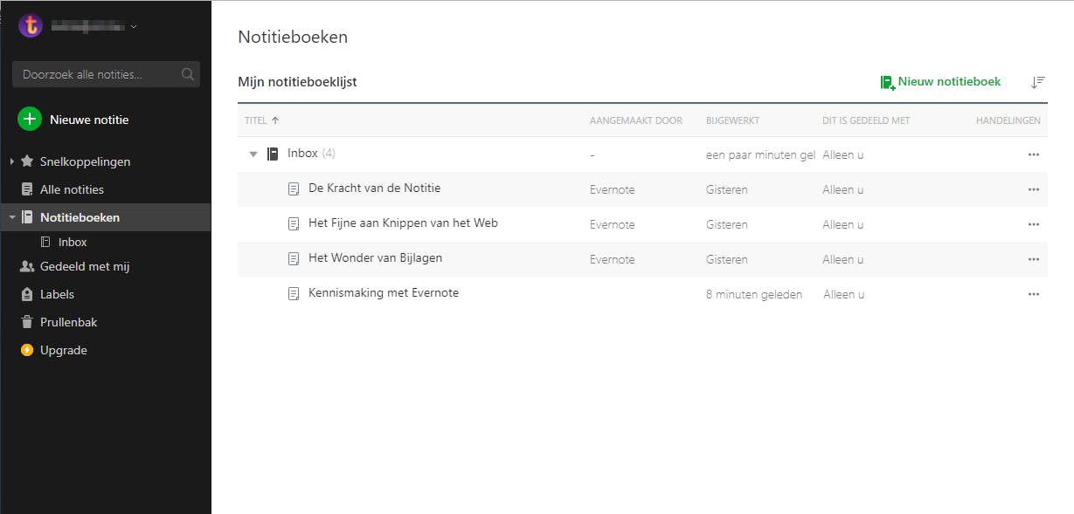Screen dimensions: 1074x514
Task: Collapse Notitieboeken in the sidebar
Action: pyautogui.click(x=11, y=217)
